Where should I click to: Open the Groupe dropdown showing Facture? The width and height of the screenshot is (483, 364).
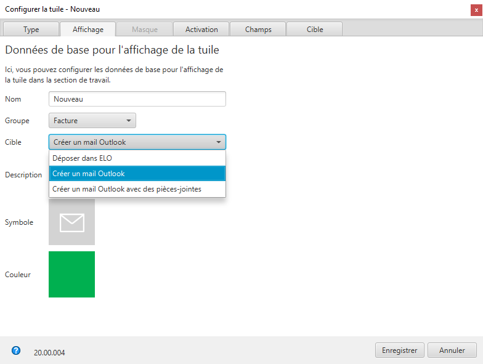[92, 121]
